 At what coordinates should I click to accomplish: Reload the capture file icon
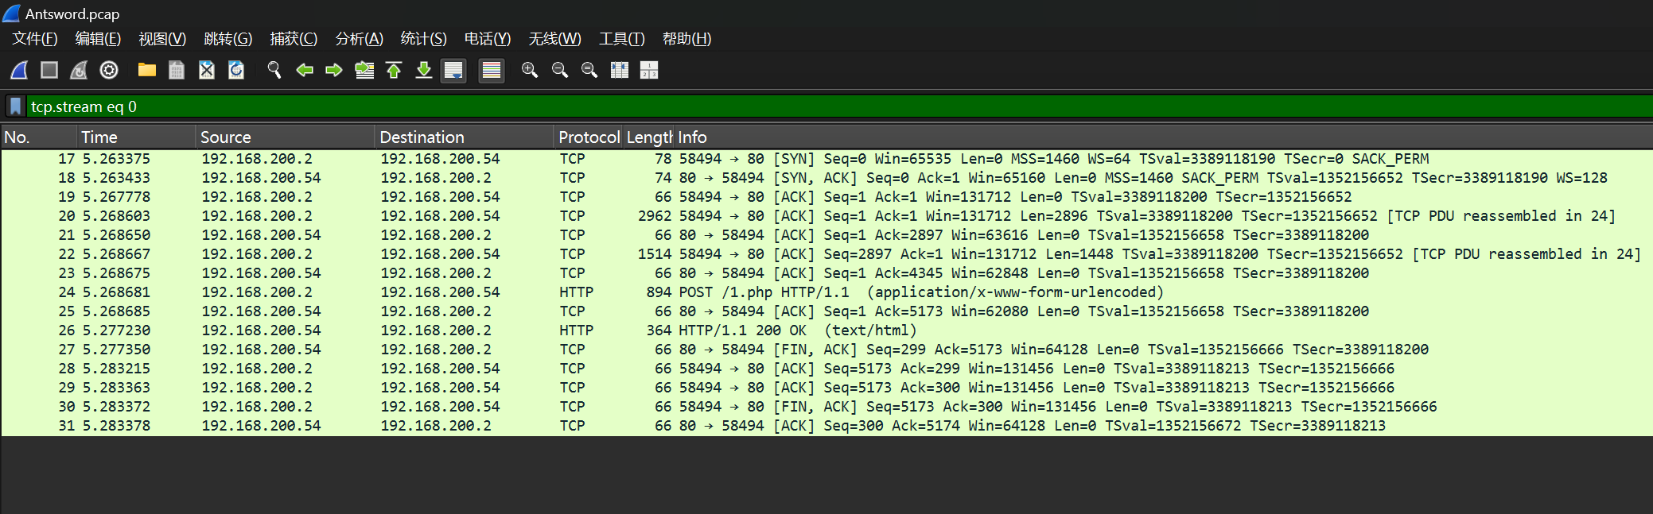click(x=236, y=71)
